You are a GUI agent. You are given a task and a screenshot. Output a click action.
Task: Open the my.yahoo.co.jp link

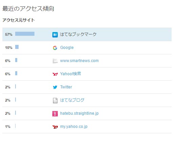coord(74,127)
